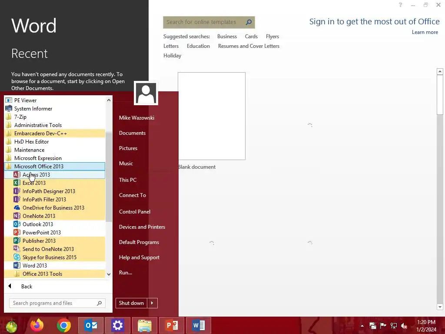Launch OneNote 2013
This screenshot has width=445, height=334.
[x=54, y=216]
